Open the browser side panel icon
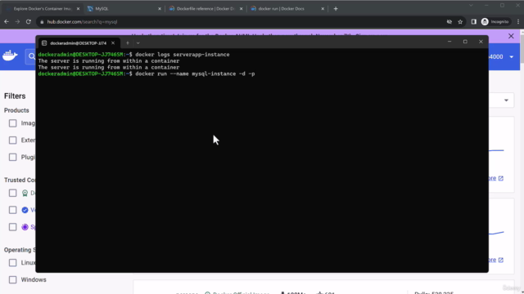524x294 pixels. coord(473,22)
